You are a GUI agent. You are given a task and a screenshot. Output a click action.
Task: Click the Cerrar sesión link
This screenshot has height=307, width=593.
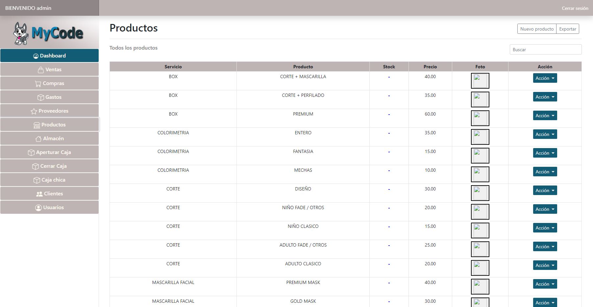[x=575, y=8]
